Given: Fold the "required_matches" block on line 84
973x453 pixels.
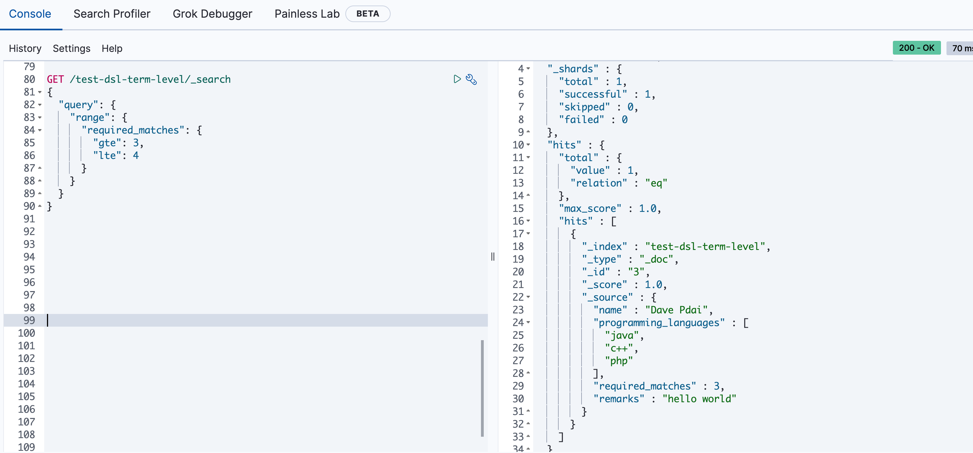Looking at the screenshot, I should click(40, 130).
